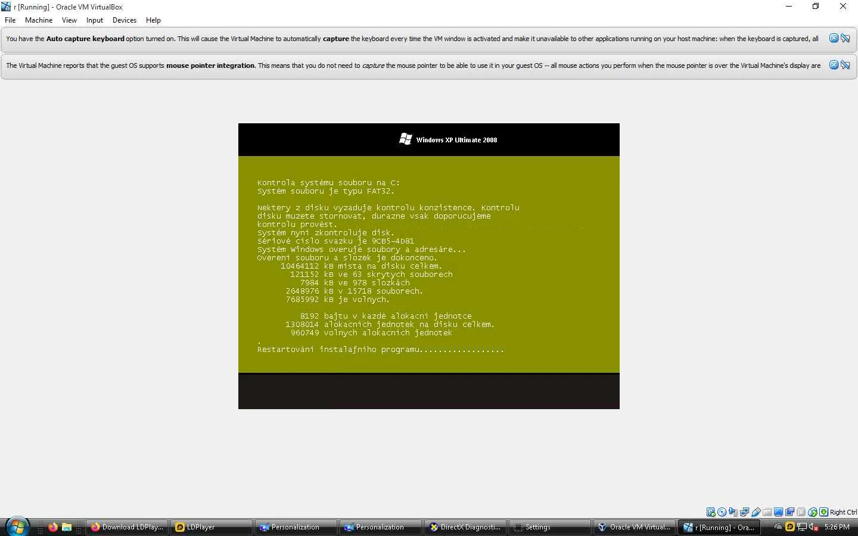Click the 'Restartování instalačního programu' line in VM
This screenshot has width=858, height=536.
coord(380,350)
